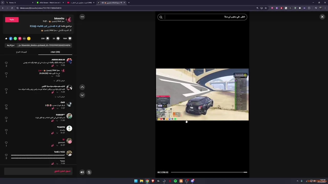Seek in the video progress bar
This screenshot has height=184, width=328.
(x=209, y=172)
